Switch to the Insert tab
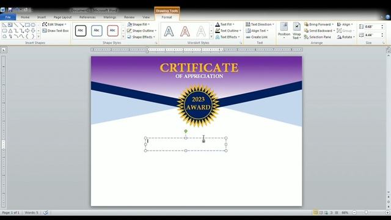The width and height of the screenshot is (391, 220). click(42, 17)
